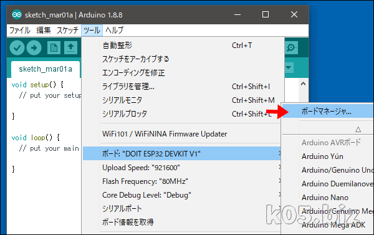Click the '// put your main' comment line
This screenshot has width=374, height=235.
(49, 148)
